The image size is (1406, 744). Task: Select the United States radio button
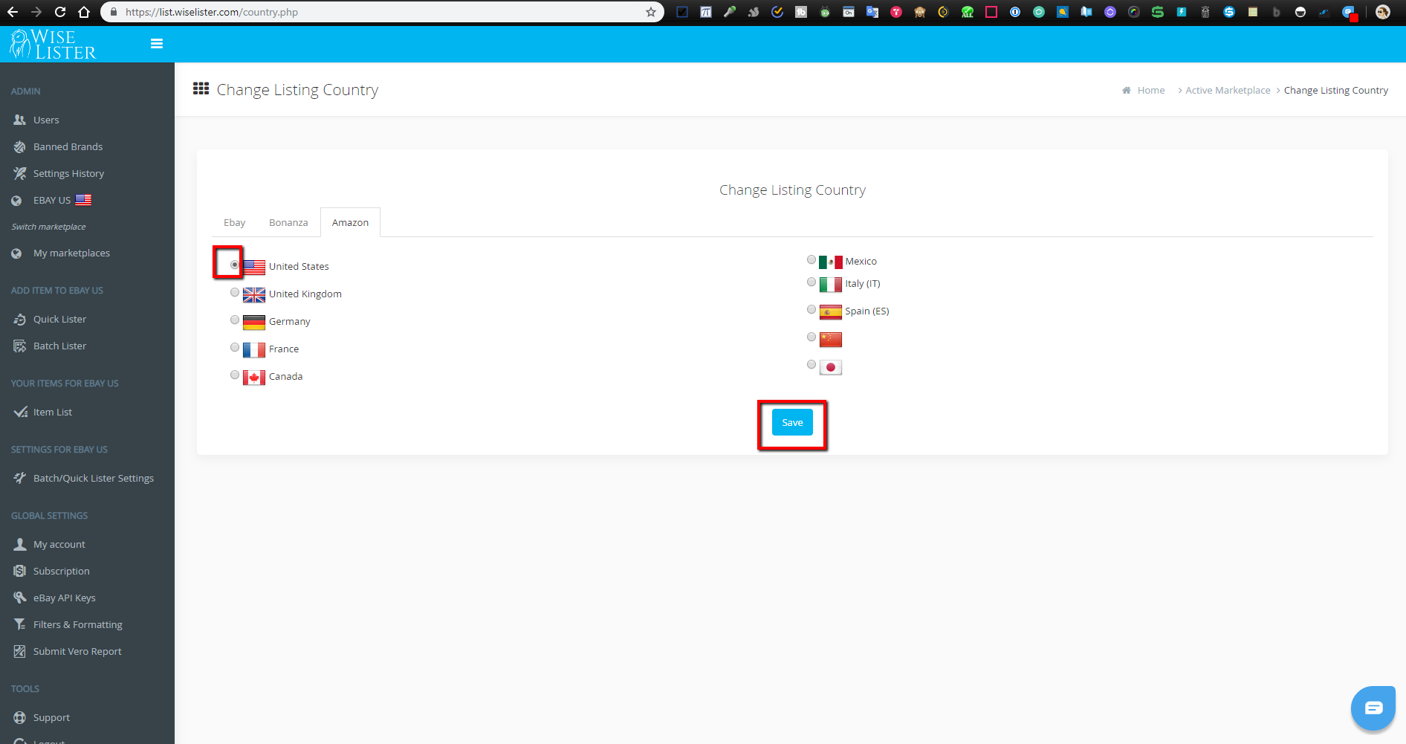(235, 265)
